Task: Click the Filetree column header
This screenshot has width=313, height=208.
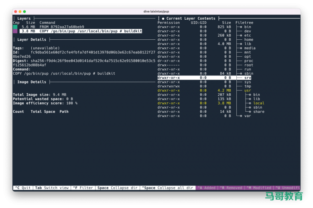Action: [244, 22]
